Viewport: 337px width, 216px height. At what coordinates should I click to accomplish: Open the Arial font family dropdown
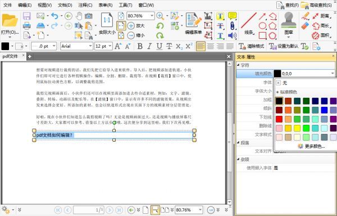click(76, 46)
